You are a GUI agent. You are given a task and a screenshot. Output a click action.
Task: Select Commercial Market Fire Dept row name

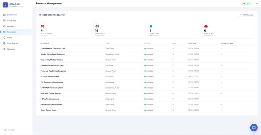pos(52,66)
